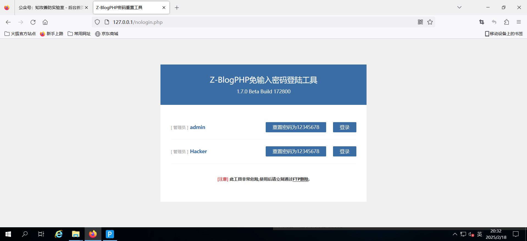The image size is (527, 241).
Task: Open the 常用网址 bookmark folder
Action: 79,34
